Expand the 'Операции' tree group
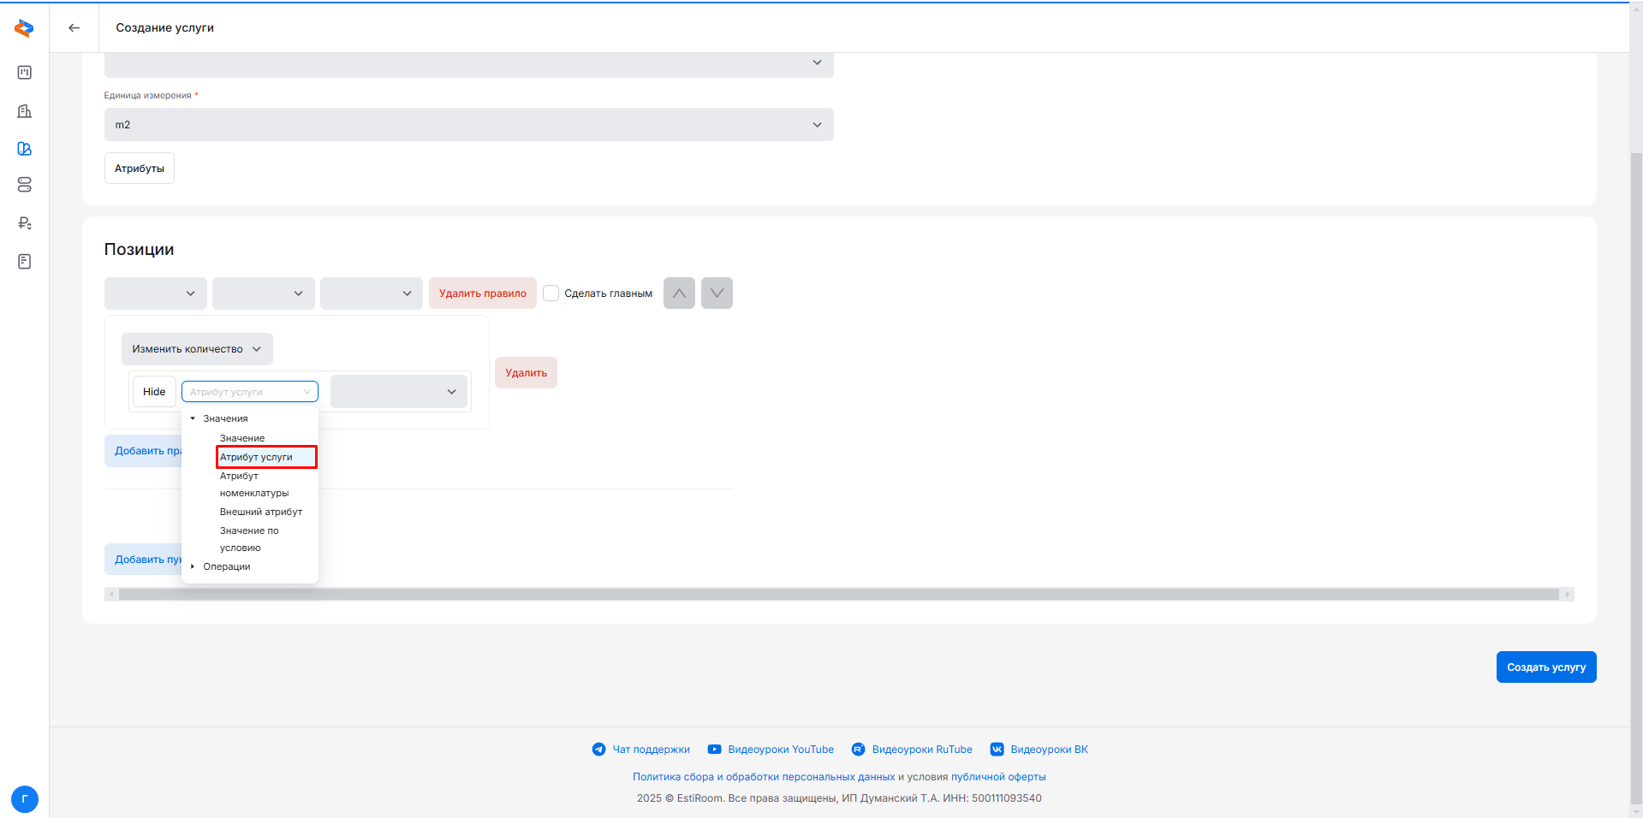 193,566
